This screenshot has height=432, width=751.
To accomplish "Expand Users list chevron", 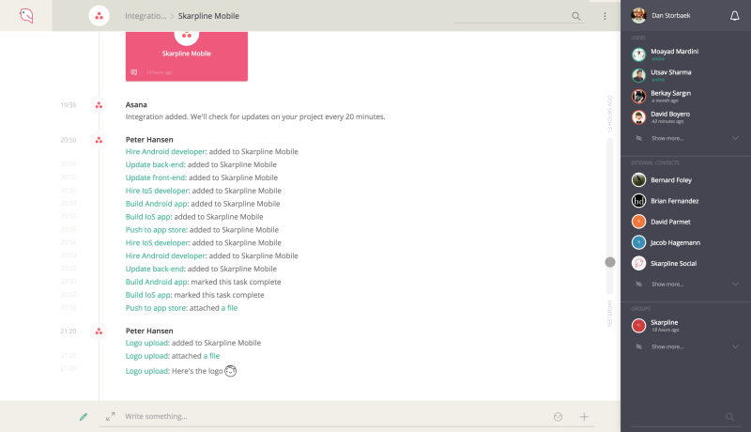I will (x=735, y=138).
